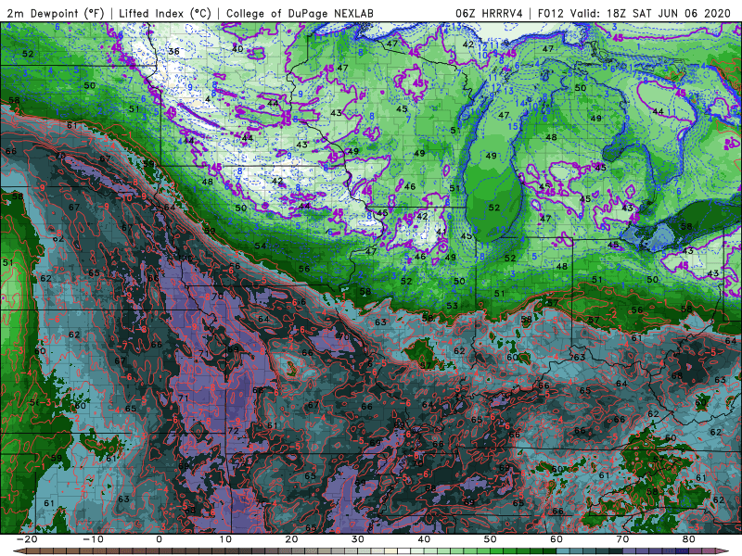Viewport: 742px width, 556px height.
Task: Click the 'F012 Valid: 18Z SAT JUN 06 2020' text
Action: [634, 14]
